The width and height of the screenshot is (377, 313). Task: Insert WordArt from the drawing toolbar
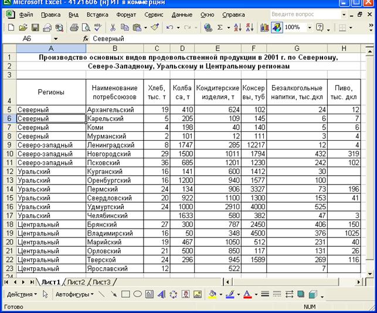[160, 294]
